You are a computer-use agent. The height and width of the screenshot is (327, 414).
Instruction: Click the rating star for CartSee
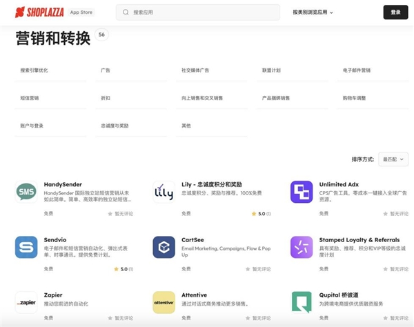[x=248, y=269]
